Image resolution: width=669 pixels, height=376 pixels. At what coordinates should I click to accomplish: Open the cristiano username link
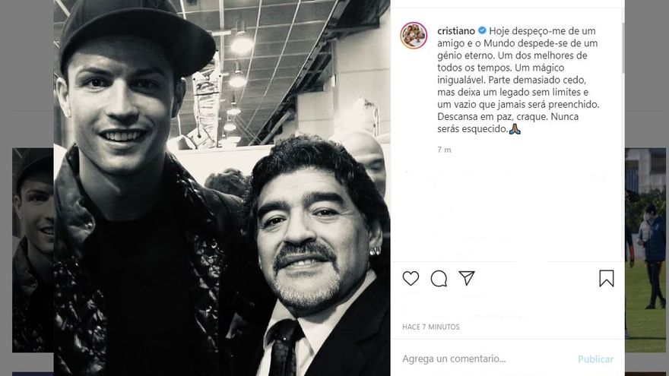coord(456,31)
